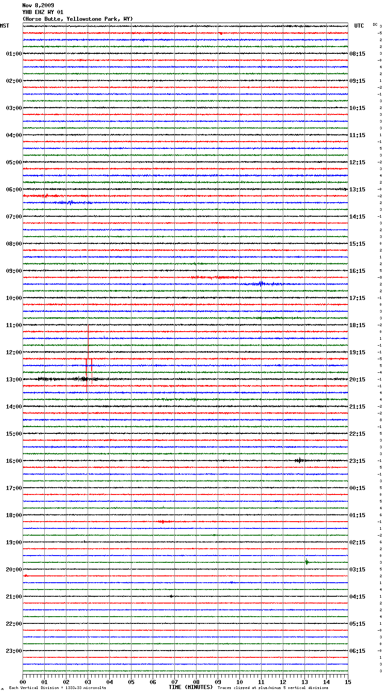
Task: Click minute tick label 10 on time axis
Action: pyautogui.click(x=239, y=682)
